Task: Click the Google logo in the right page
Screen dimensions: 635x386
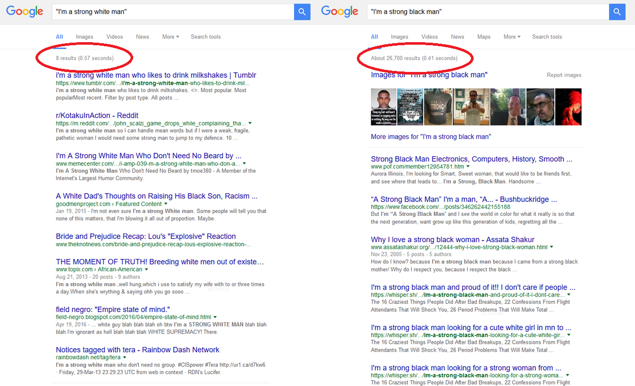Action: click(339, 12)
